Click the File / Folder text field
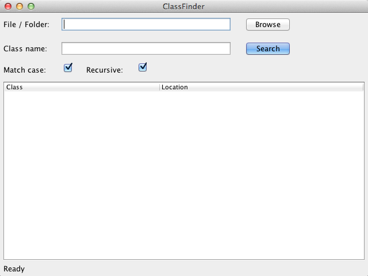 coord(146,24)
